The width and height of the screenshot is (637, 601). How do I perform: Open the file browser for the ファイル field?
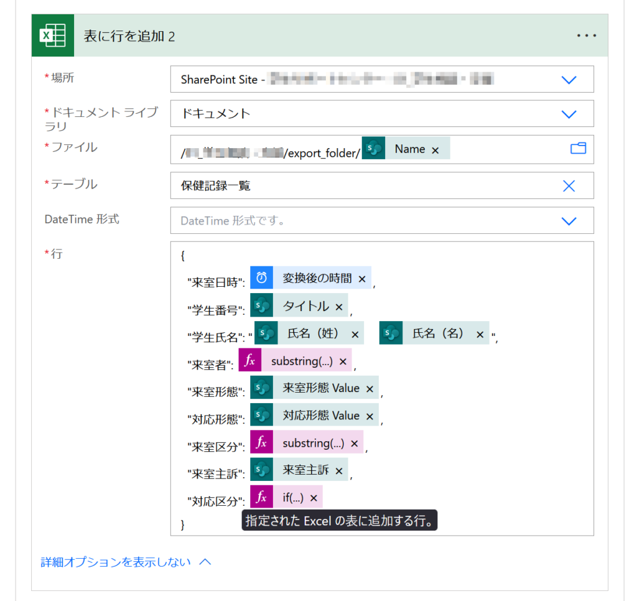pos(578,148)
